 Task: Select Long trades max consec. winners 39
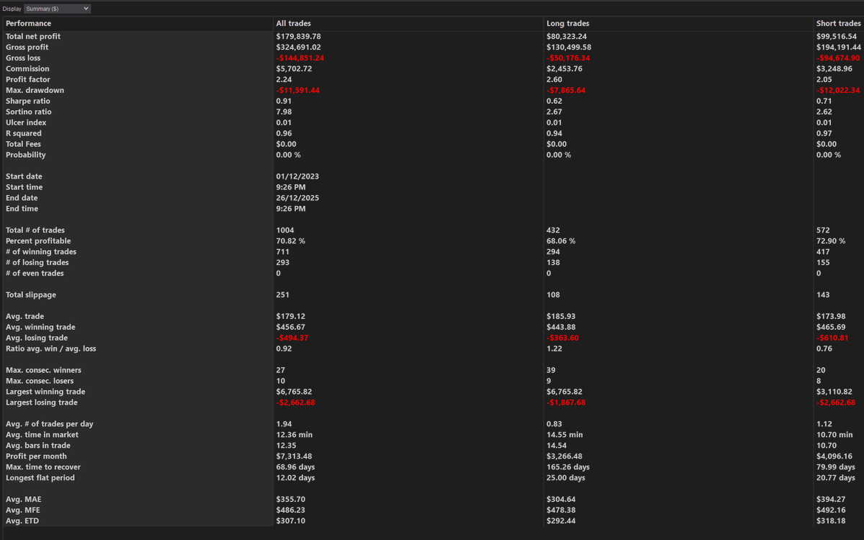click(x=552, y=371)
